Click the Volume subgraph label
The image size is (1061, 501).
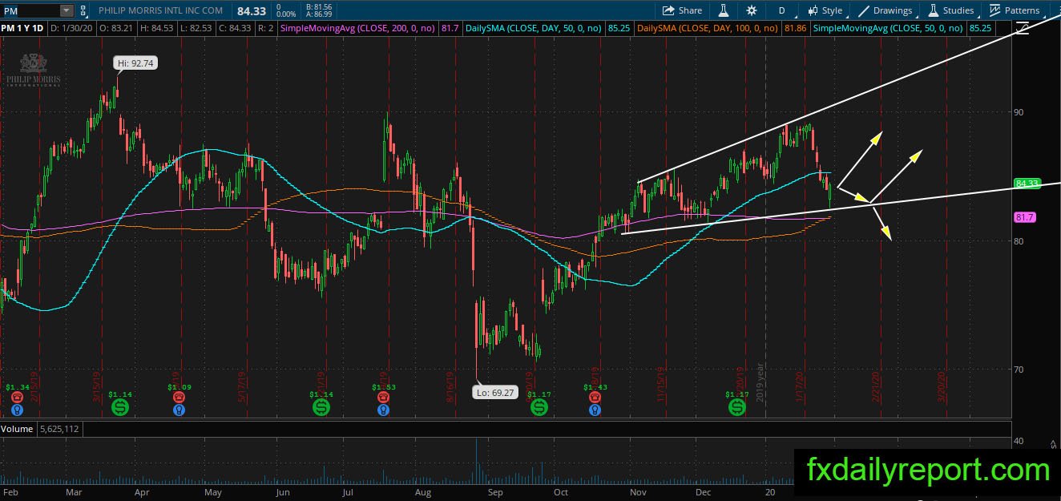point(17,429)
